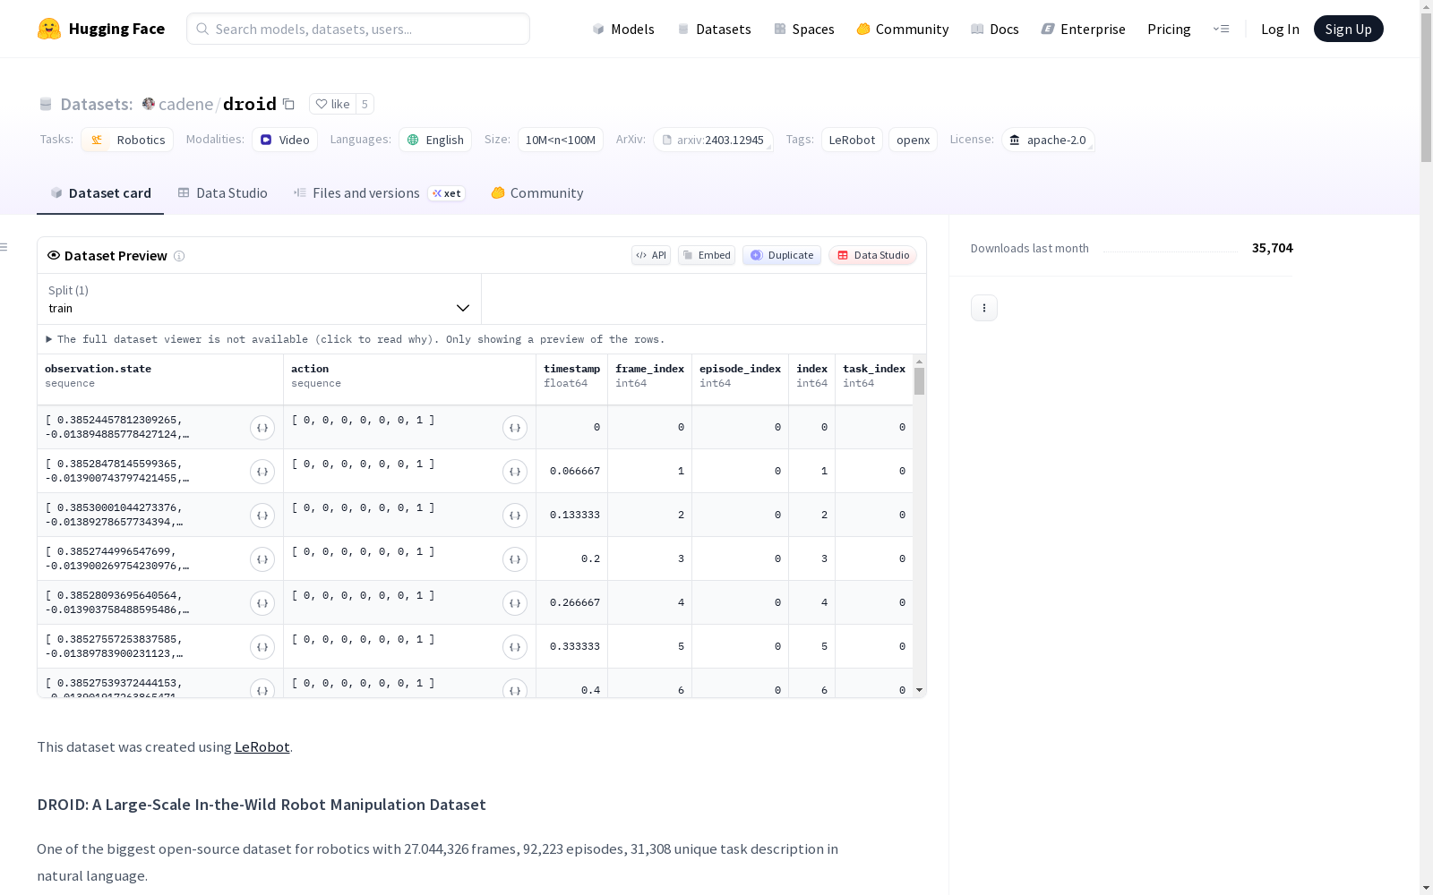
Task: Open the Dataset Preview info icon
Action: [179, 256]
